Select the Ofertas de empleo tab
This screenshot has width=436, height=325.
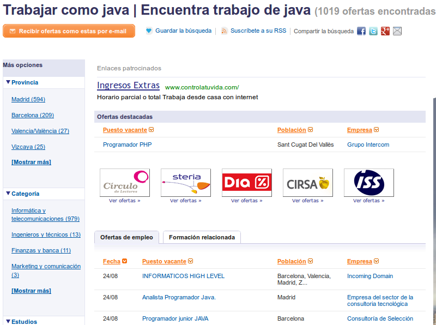[127, 237]
